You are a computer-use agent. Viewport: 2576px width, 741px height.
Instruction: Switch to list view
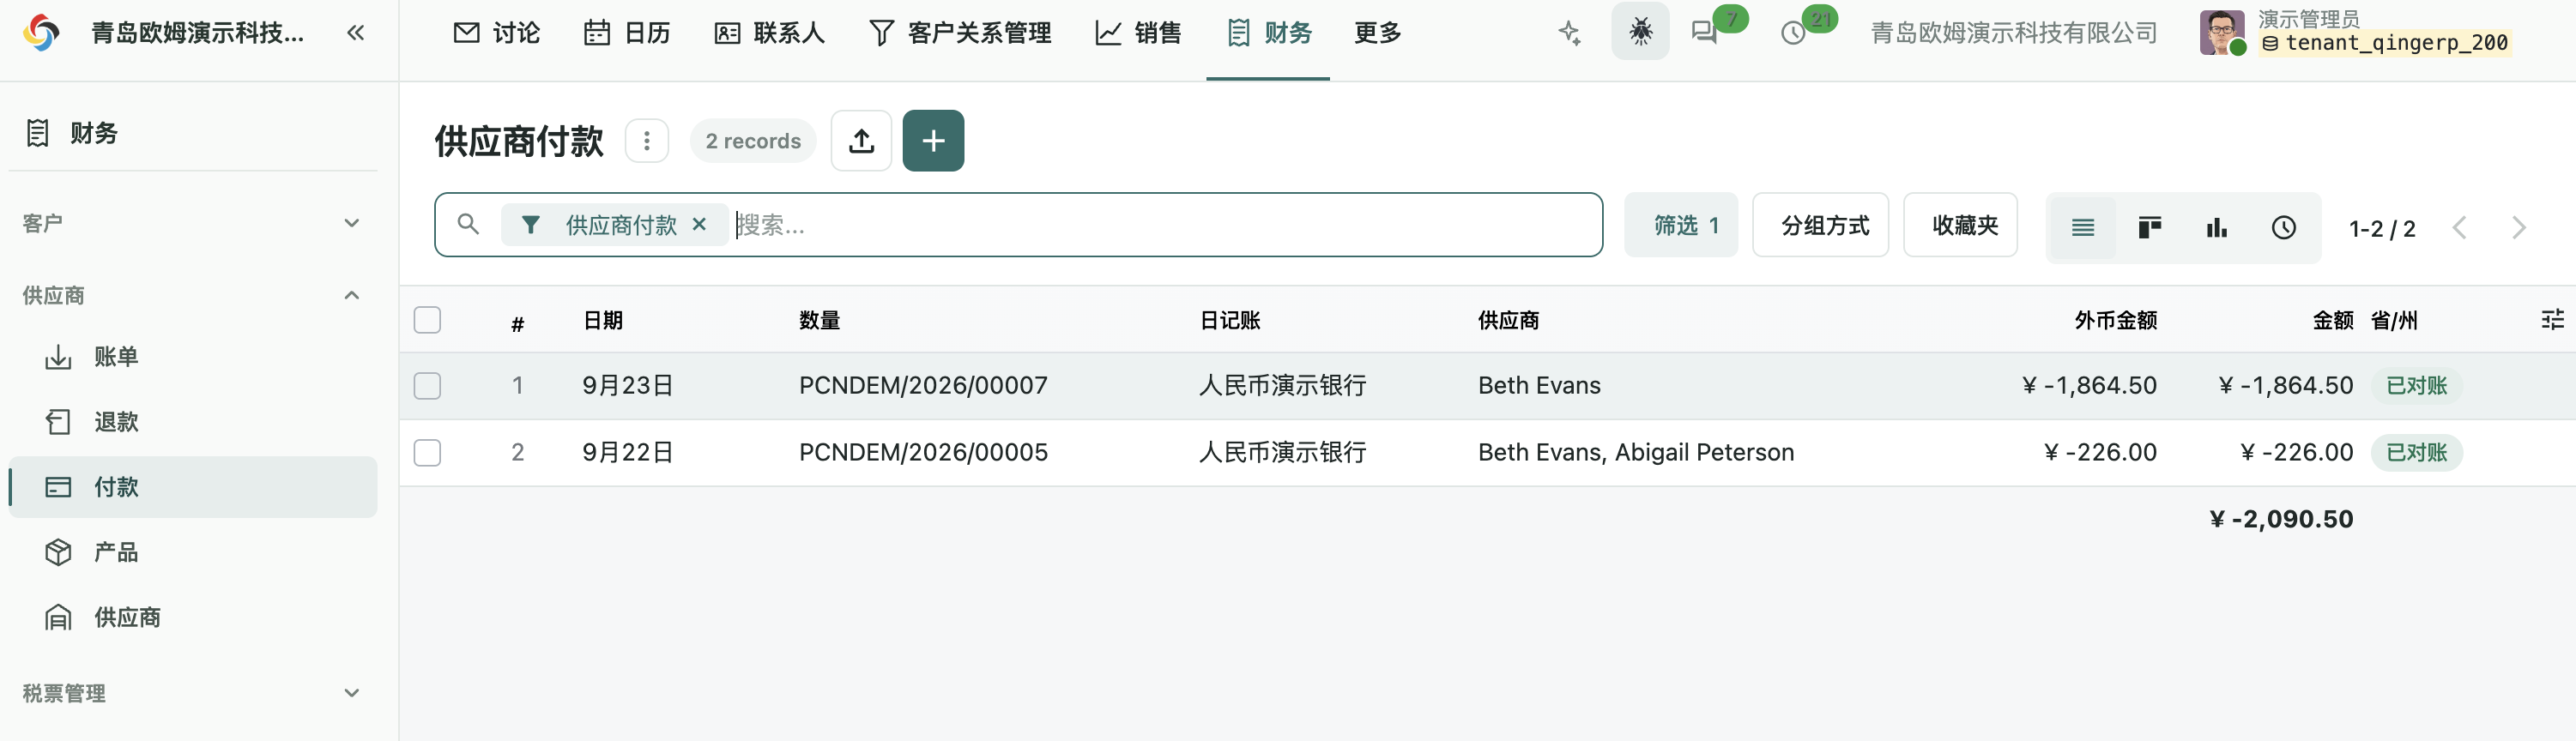(2083, 228)
